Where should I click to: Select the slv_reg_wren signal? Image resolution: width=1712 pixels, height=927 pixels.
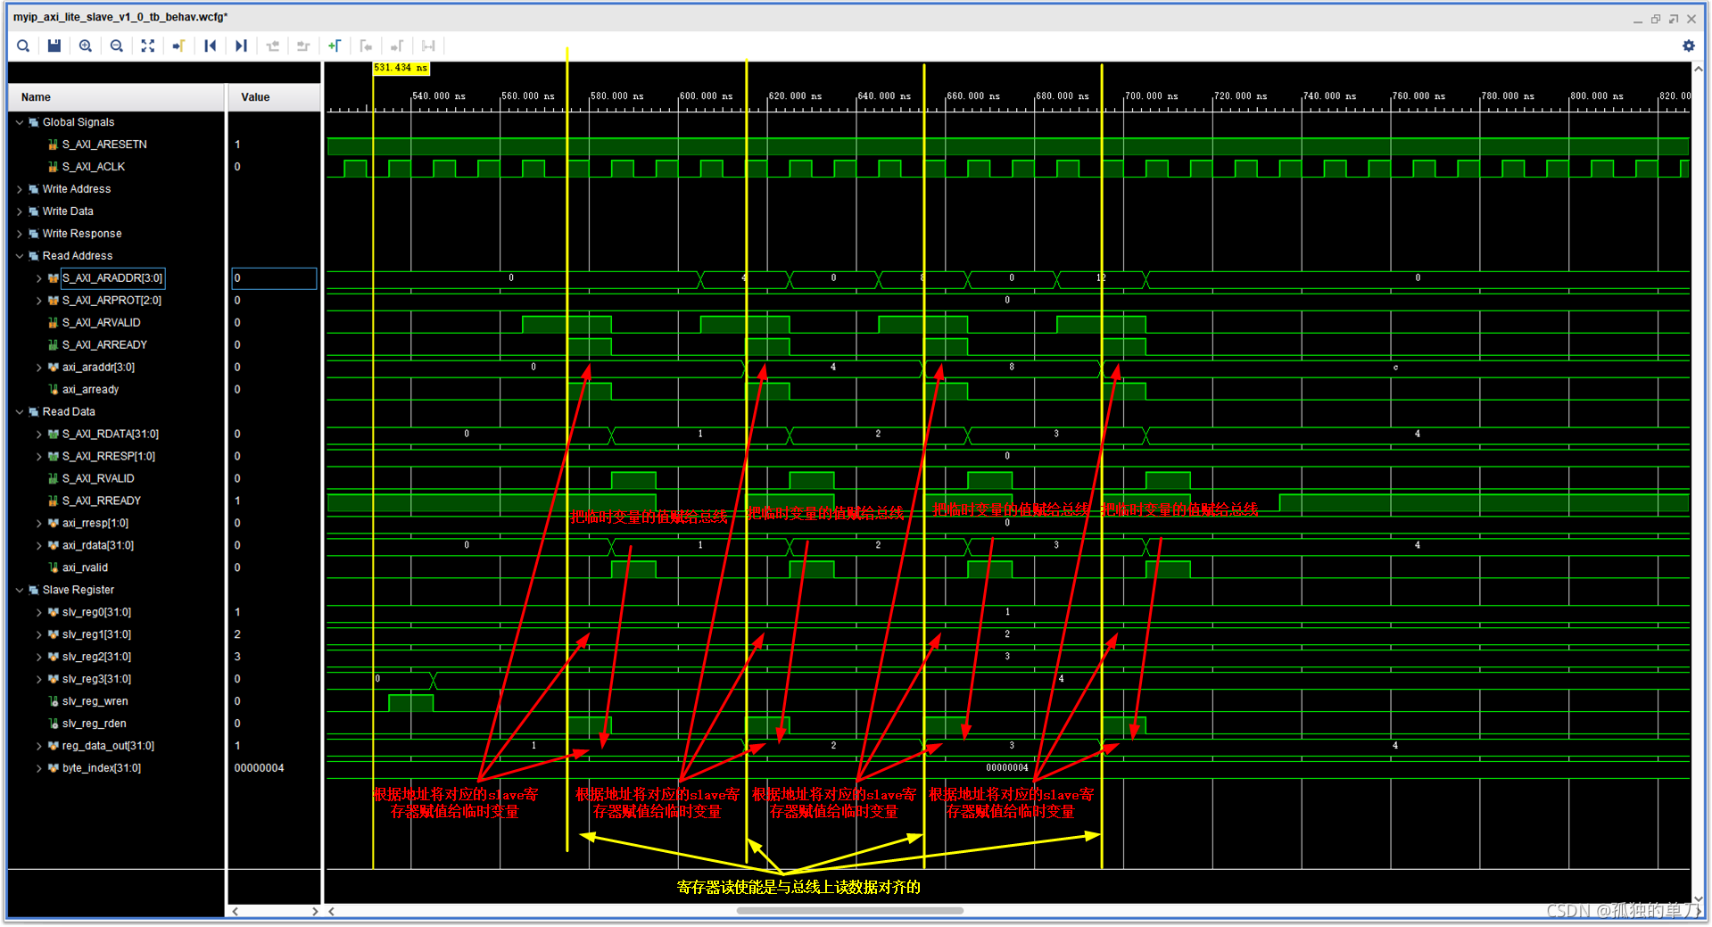pyautogui.click(x=95, y=701)
